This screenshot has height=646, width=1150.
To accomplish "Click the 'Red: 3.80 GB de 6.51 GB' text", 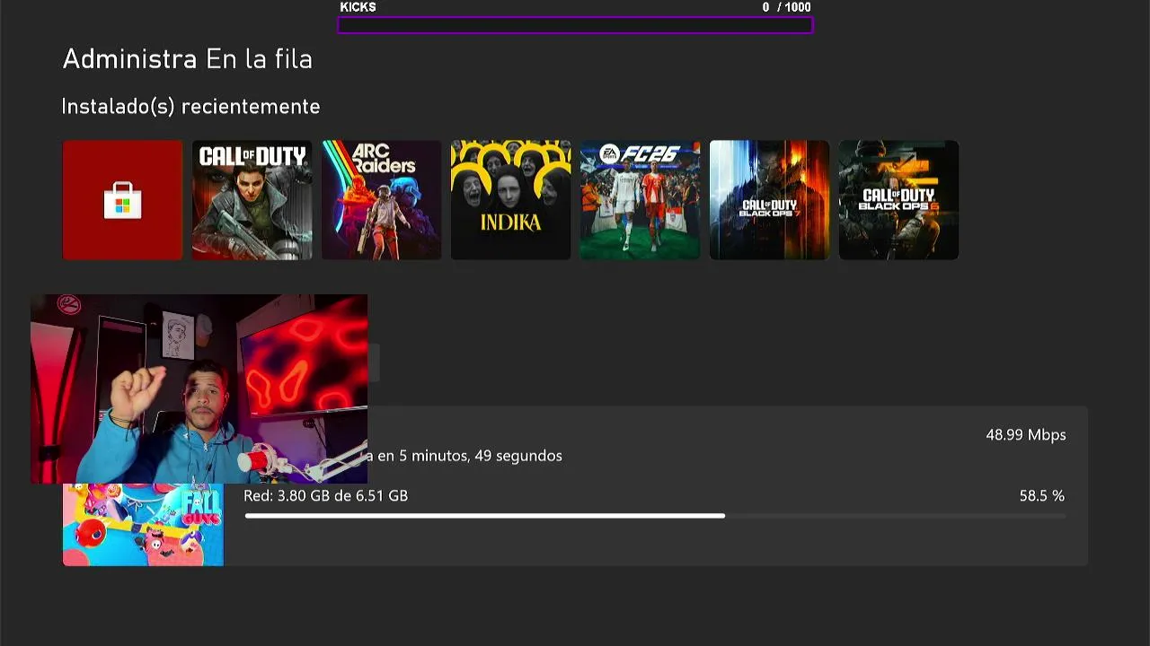I will (325, 496).
